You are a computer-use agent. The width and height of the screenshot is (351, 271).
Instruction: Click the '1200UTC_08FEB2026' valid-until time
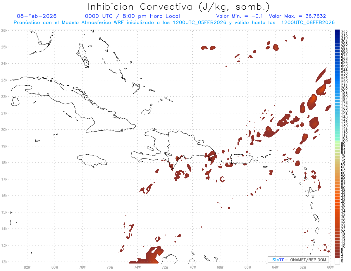pos(308,23)
